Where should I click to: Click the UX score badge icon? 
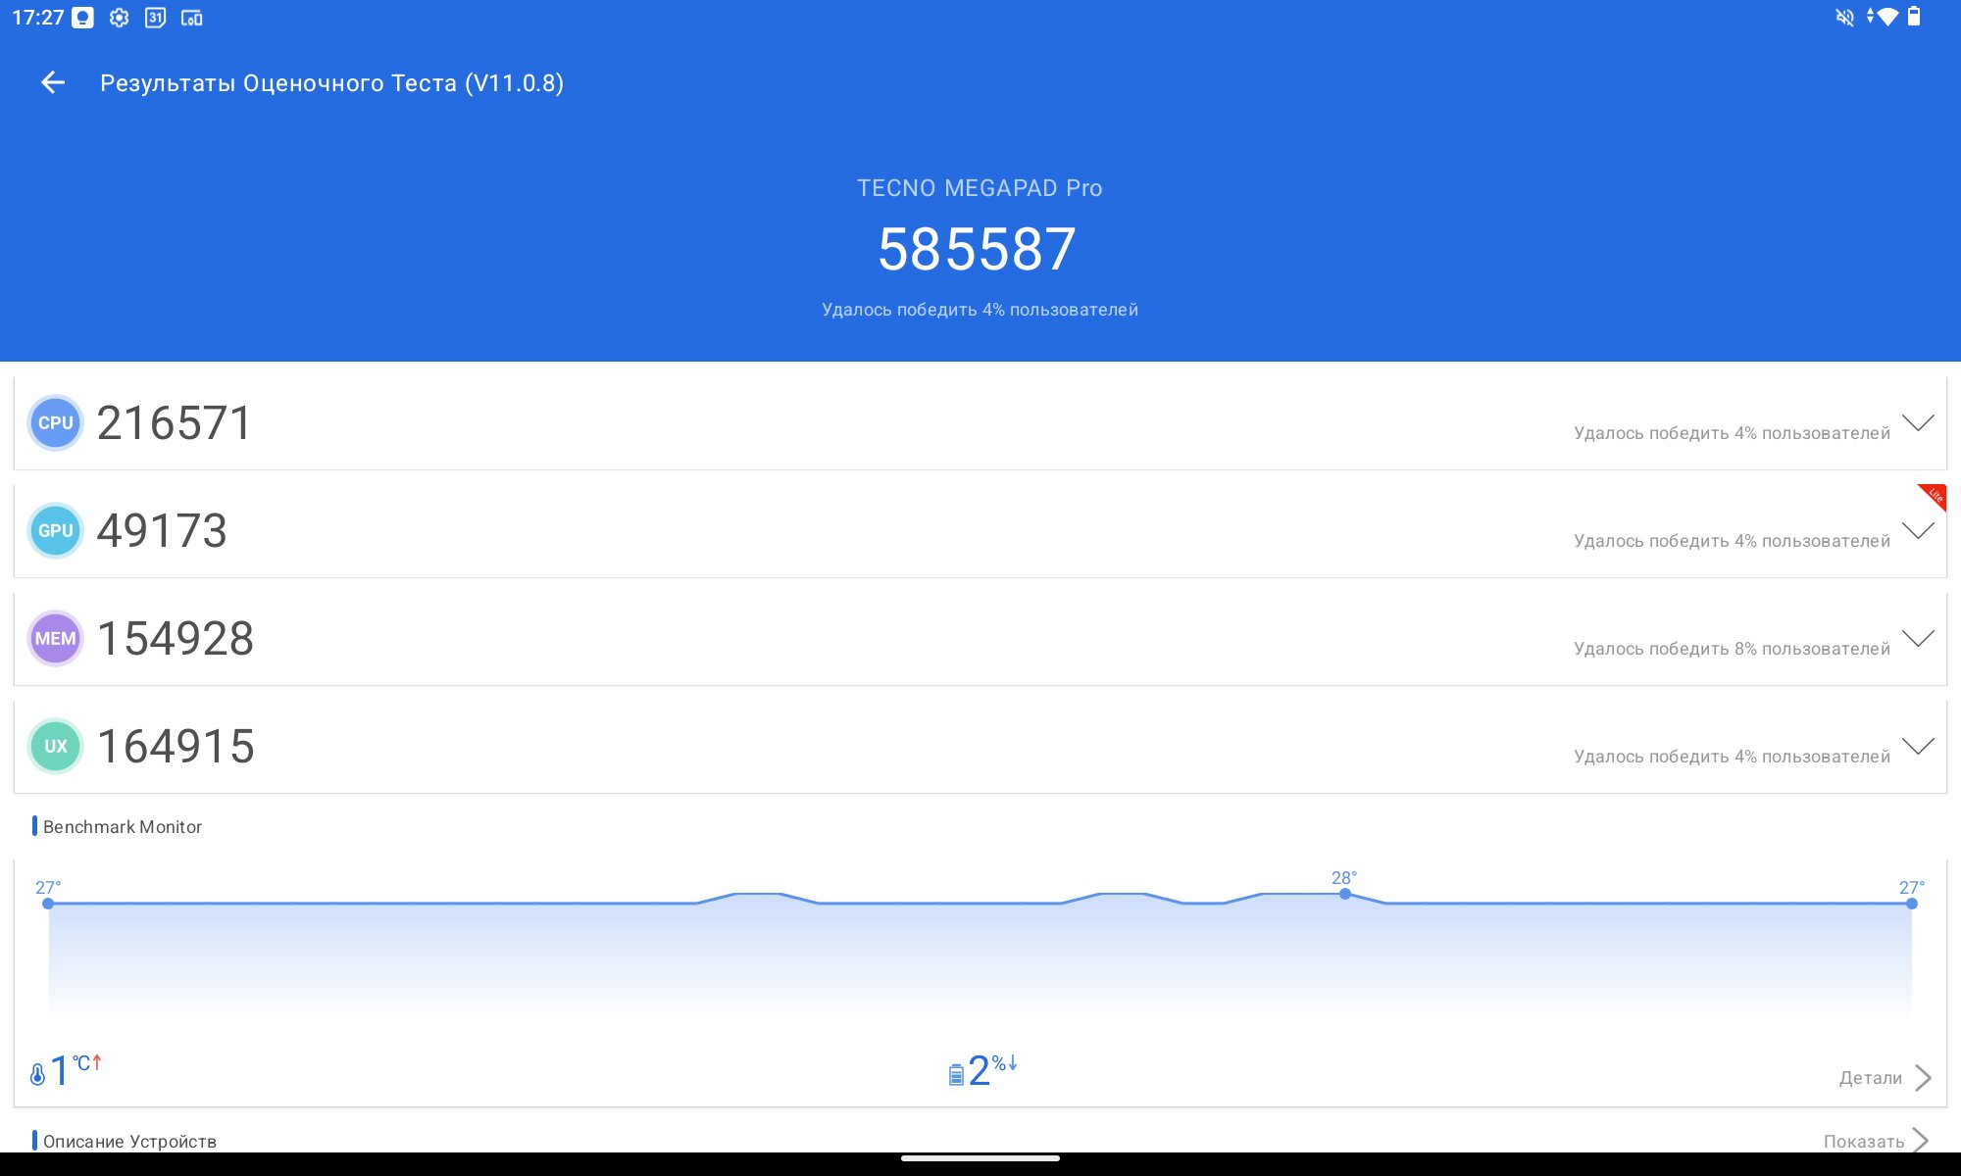[56, 747]
